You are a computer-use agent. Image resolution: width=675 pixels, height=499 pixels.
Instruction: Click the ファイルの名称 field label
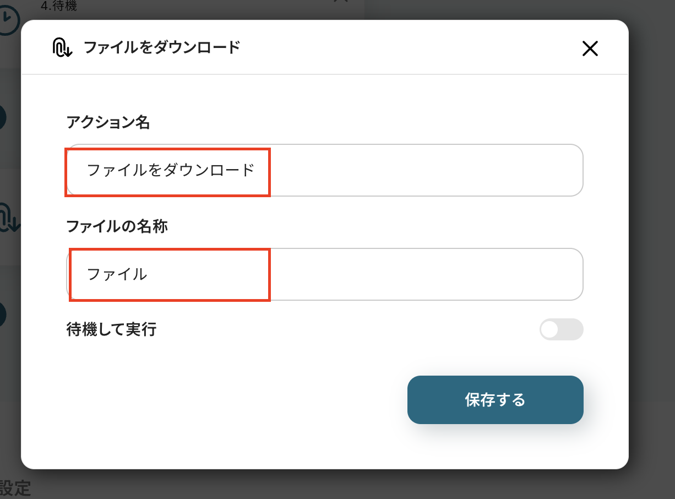[117, 226]
